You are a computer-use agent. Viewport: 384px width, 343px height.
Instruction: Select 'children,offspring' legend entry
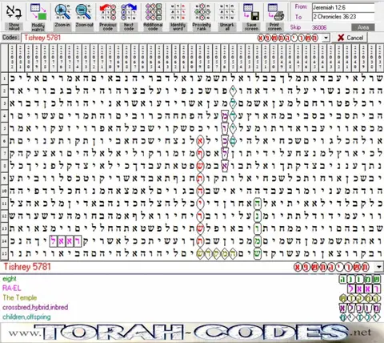pos(26,317)
